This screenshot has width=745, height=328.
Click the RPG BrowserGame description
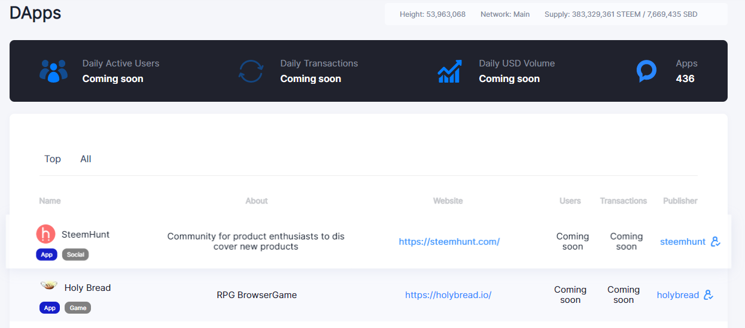click(257, 294)
